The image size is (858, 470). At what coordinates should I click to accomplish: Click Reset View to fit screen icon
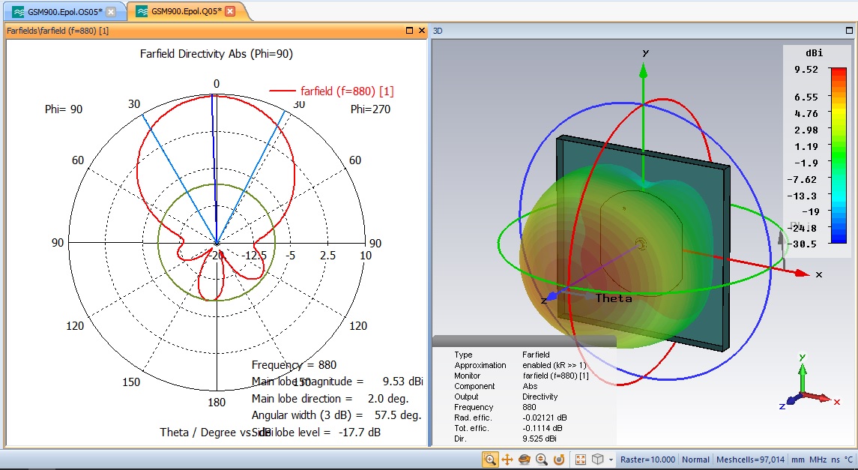(580, 460)
